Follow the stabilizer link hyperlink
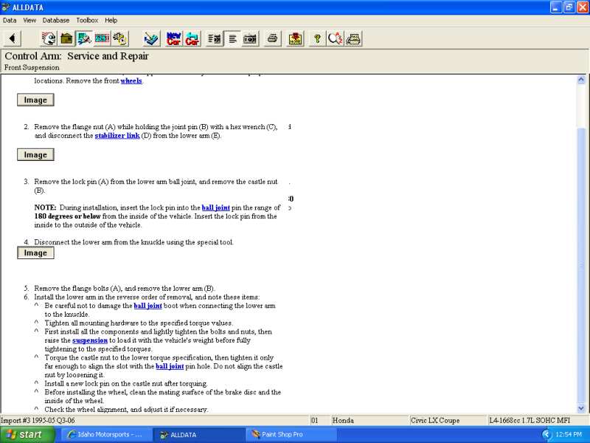 coord(117,136)
